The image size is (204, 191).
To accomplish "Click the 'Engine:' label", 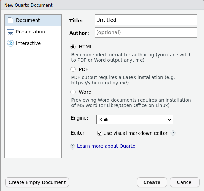I will point(80,118).
